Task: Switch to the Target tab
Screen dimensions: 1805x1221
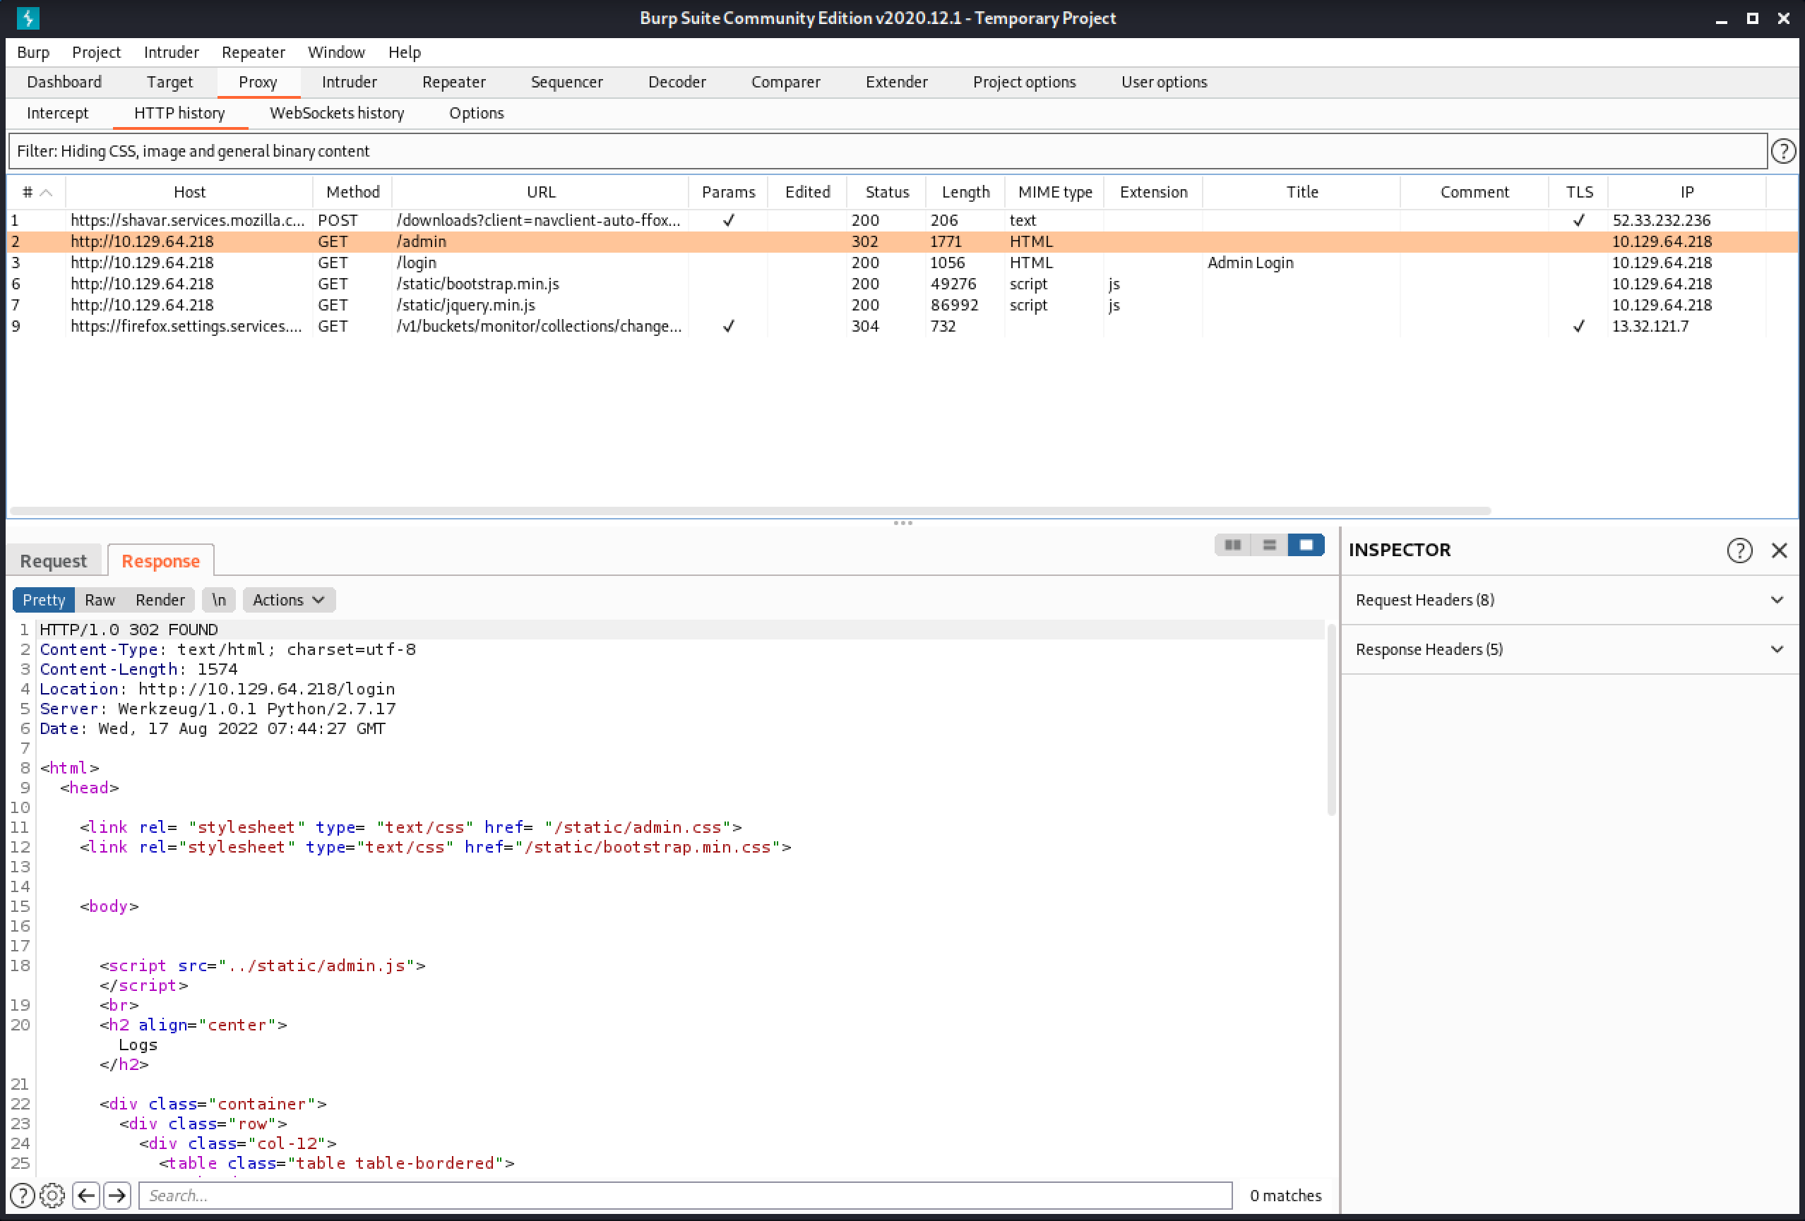Action: pos(169,83)
